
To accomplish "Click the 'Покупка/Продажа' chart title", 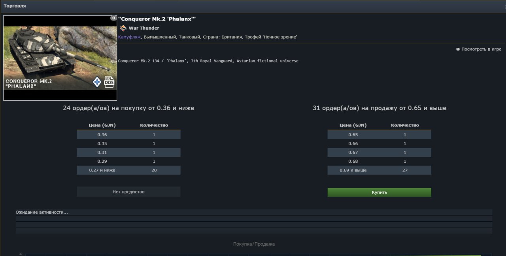I will [x=254, y=244].
